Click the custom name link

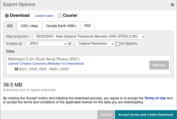tap(44, 16)
